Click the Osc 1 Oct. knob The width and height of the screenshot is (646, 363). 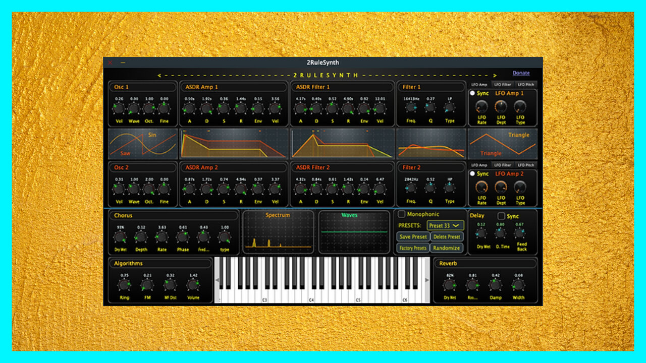(149, 108)
